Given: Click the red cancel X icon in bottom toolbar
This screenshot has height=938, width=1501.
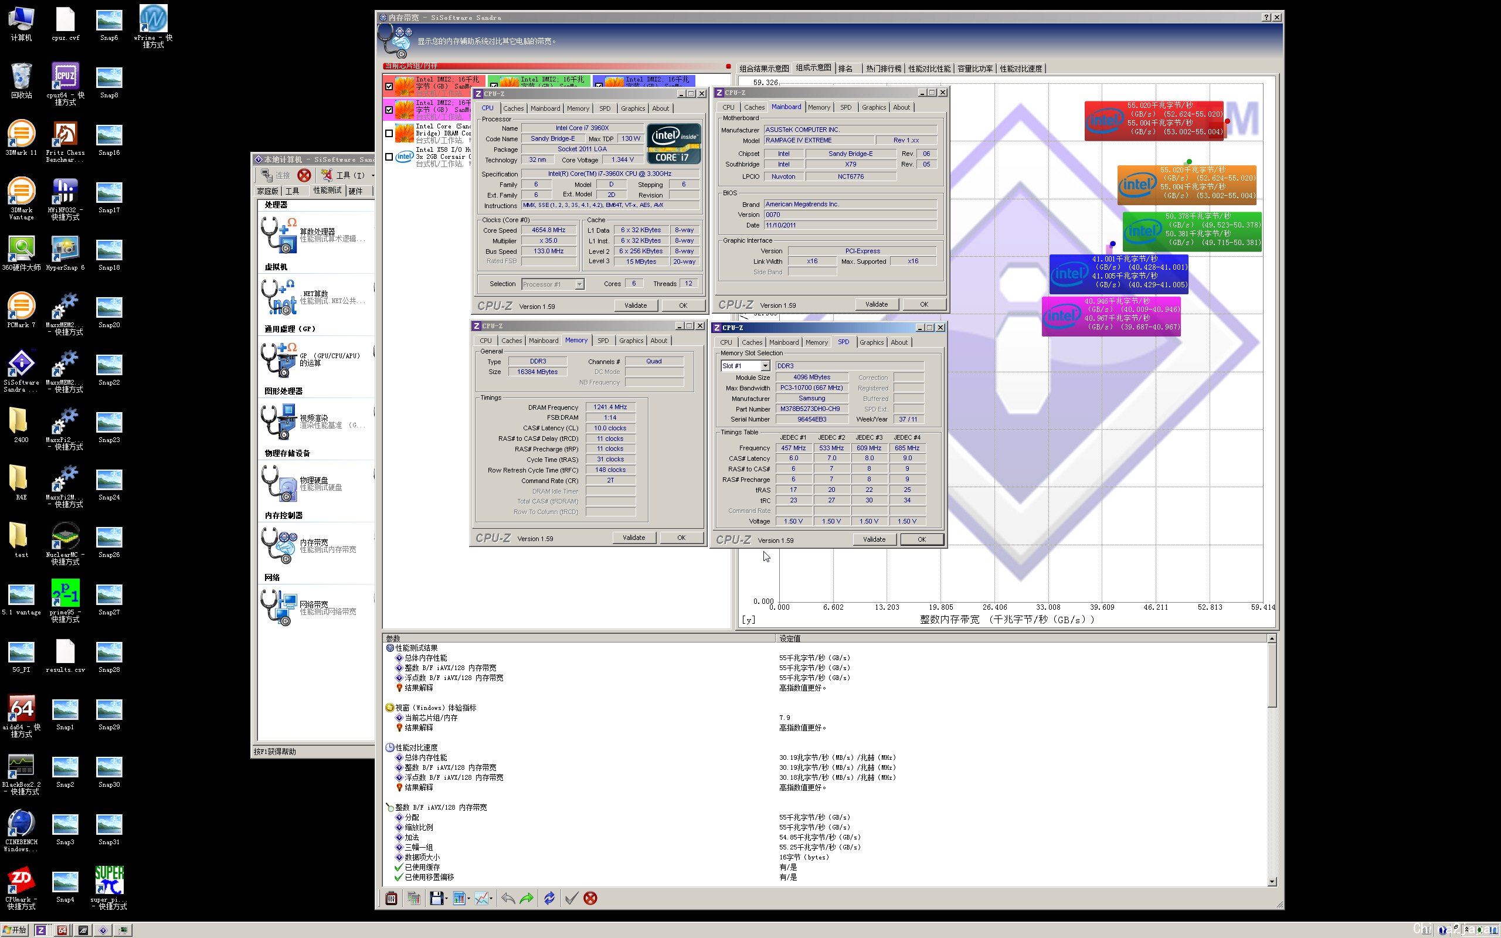Looking at the screenshot, I should pos(590,898).
